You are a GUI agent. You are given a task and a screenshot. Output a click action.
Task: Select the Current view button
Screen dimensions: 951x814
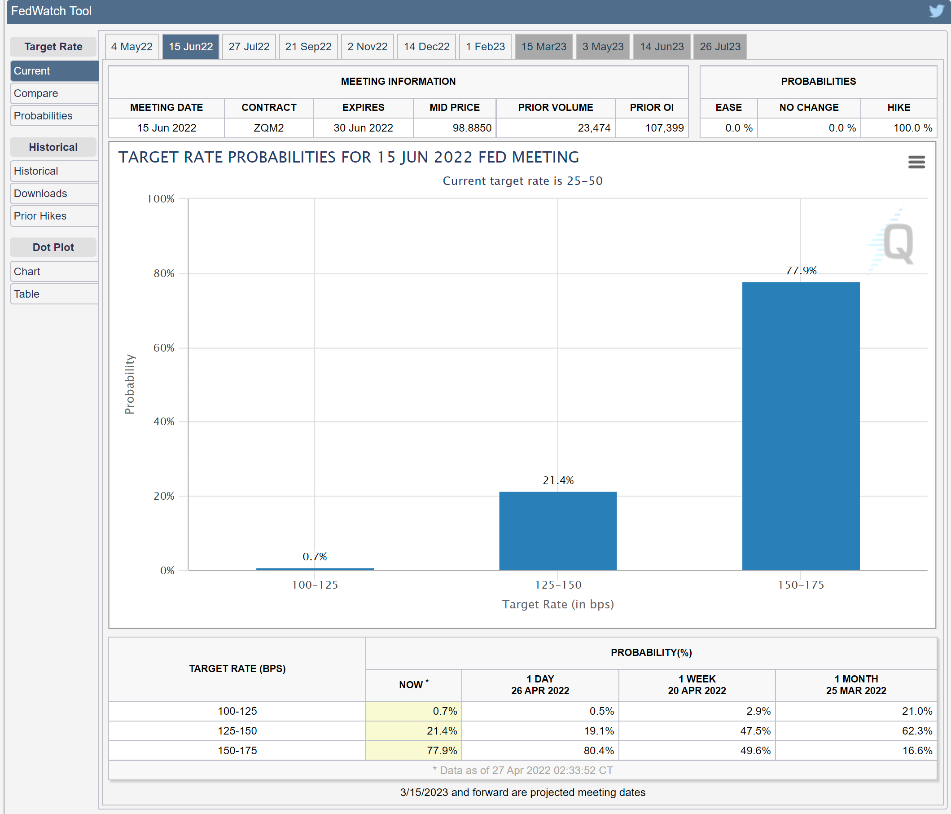54,70
